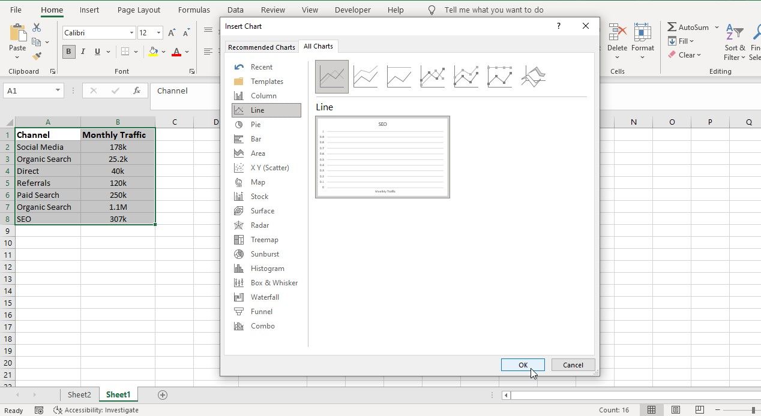Toggle underline formatting
This screenshot has width=761, height=416.
[96, 52]
